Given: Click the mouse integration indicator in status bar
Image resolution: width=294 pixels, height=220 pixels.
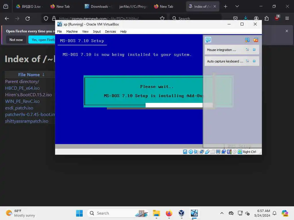Looking at the screenshot, I should coord(234,152).
